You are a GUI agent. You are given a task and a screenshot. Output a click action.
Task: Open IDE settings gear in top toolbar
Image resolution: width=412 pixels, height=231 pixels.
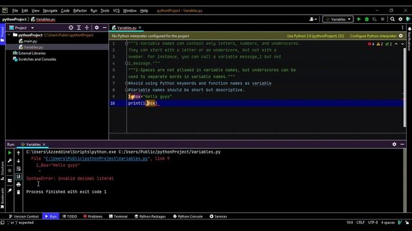click(x=400, y=19)
